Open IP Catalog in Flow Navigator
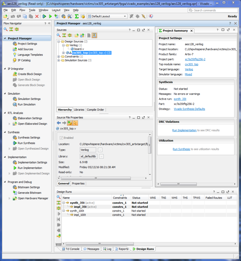Image resolution: width=241 pixels, height=261 pixels. [x=24, y=60]
